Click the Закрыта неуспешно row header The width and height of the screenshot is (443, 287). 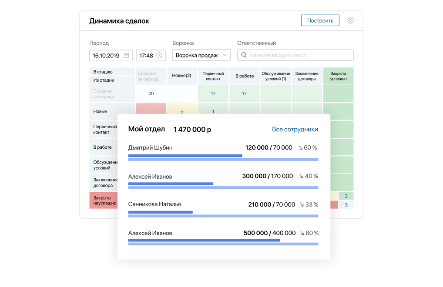[103, 200]
